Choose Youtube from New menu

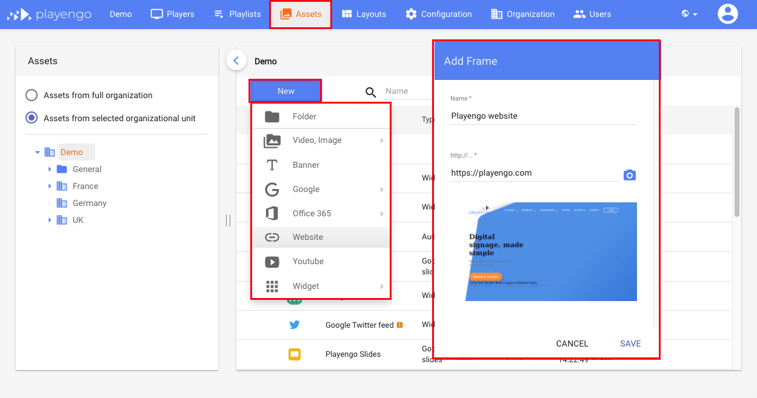pyautogui.click(x=321, y=261)
